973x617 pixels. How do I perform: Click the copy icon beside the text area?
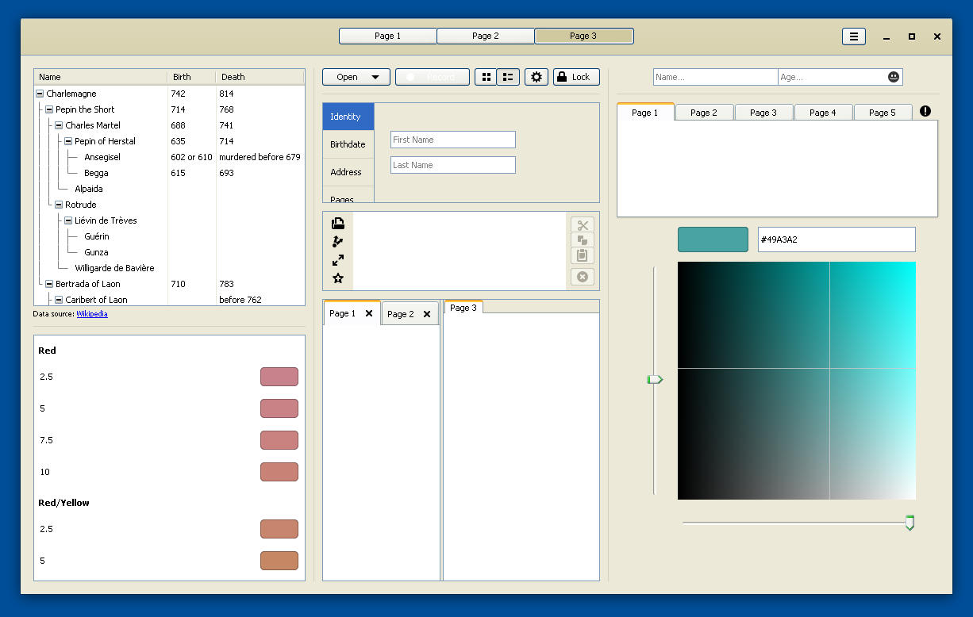[x=583, y=240]
